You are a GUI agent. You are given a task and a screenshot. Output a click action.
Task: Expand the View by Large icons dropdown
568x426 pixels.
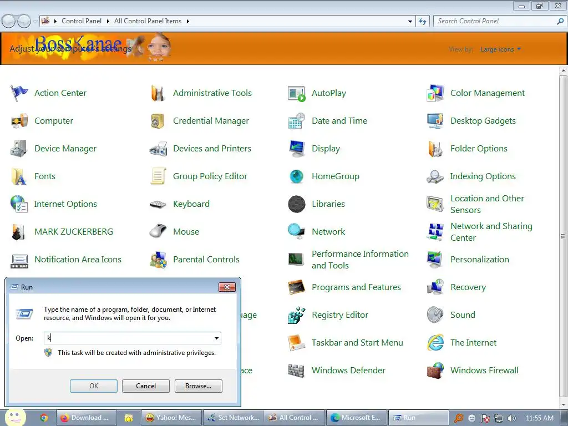pos(501,49)
